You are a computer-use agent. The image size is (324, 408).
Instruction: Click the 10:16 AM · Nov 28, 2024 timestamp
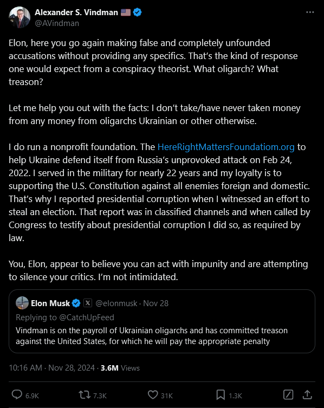point(51,368)
